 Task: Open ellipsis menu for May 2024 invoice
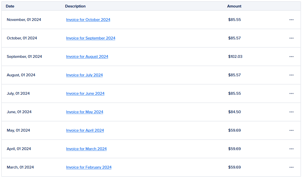click(x=291, y=112)
